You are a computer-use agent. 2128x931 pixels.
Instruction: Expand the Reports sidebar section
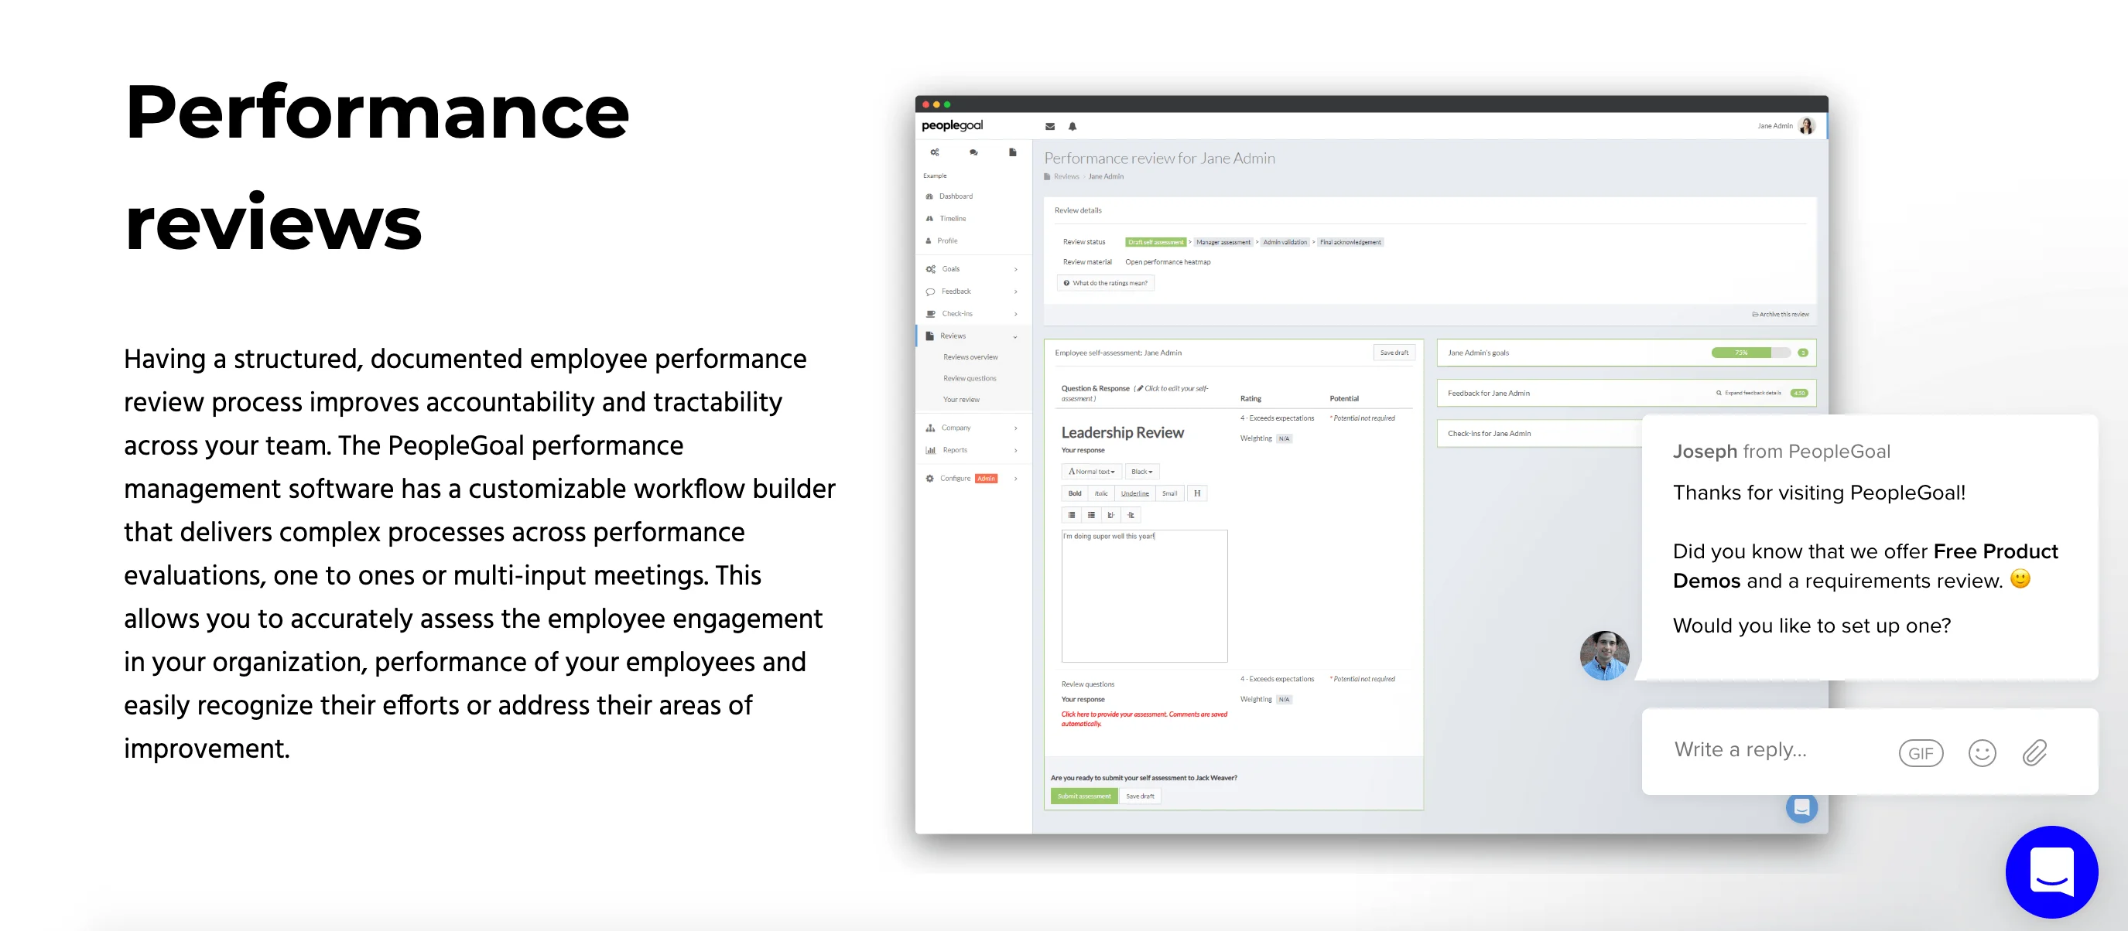coord(973,450)
